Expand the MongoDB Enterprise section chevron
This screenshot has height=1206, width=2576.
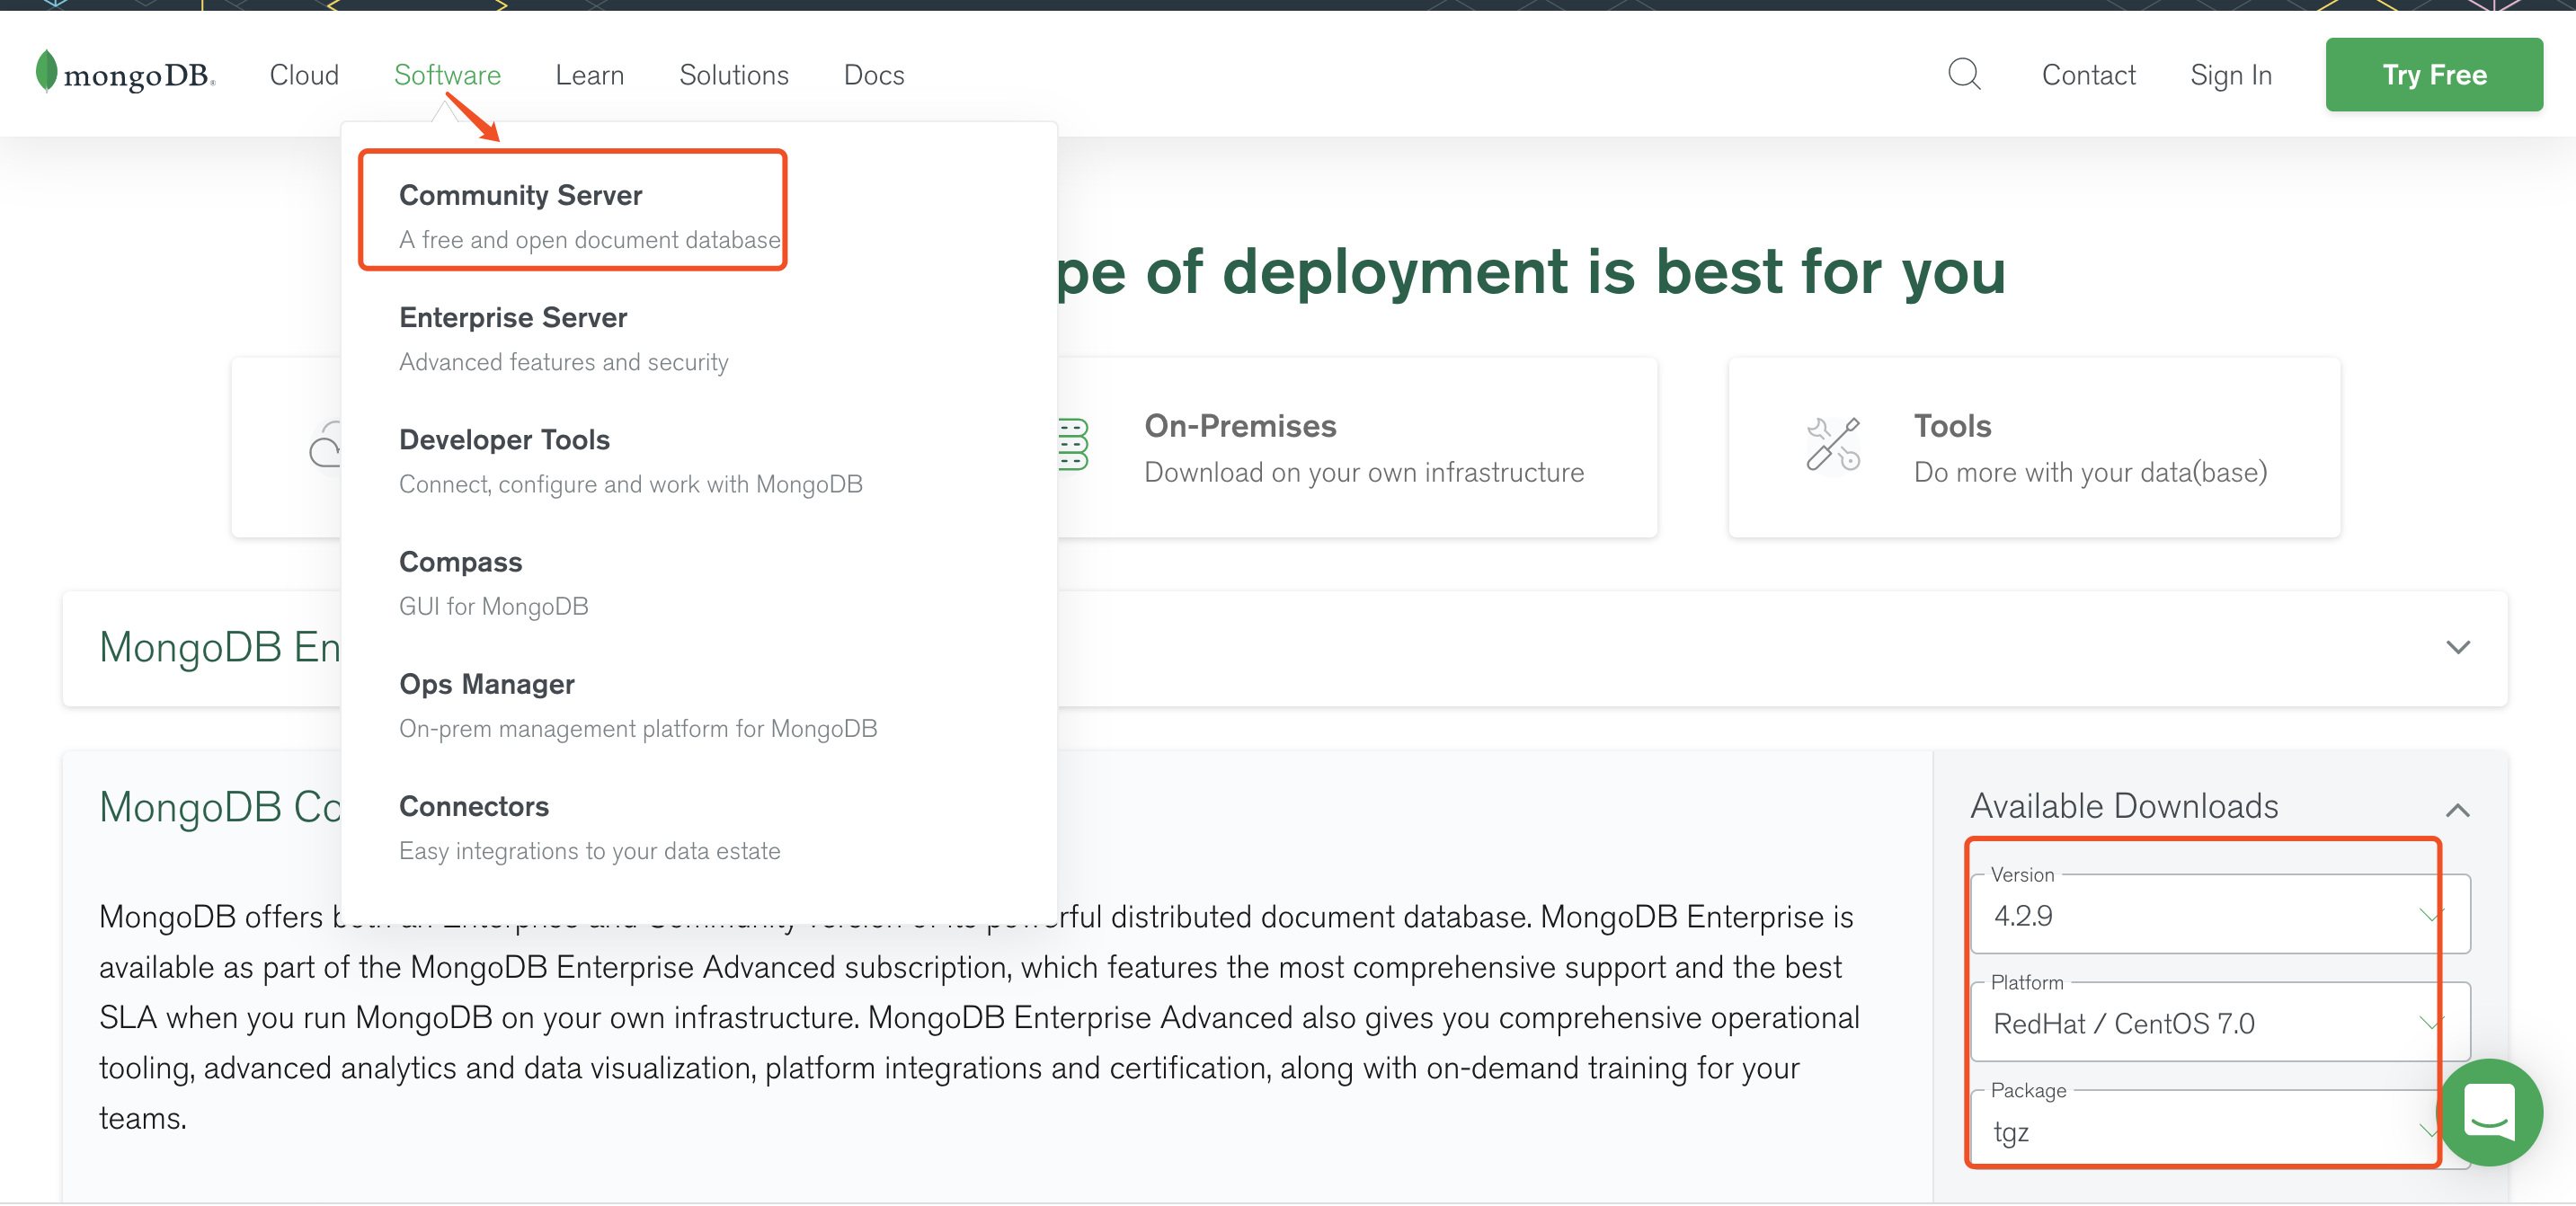[2457, 648]
